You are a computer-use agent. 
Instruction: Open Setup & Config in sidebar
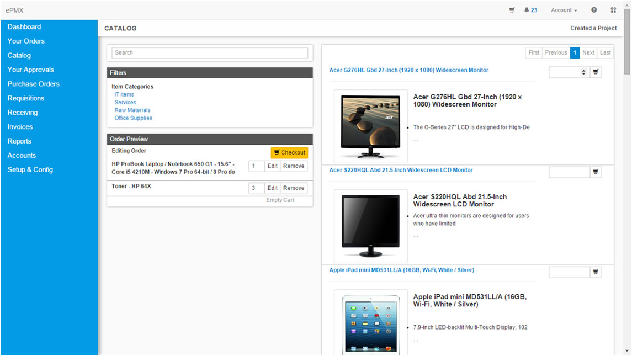tap(30, 170)
